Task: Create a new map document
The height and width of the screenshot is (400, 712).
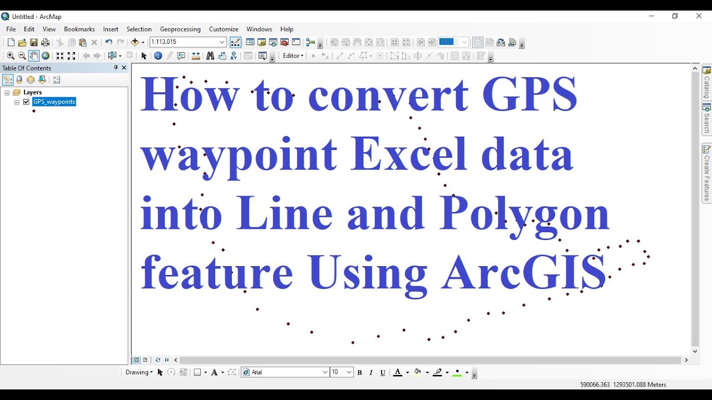Action: click(x=11, y=42)
